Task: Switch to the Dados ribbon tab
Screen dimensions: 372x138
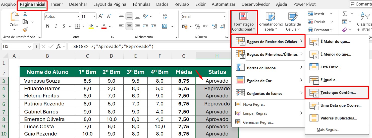Action: point(162,4)
